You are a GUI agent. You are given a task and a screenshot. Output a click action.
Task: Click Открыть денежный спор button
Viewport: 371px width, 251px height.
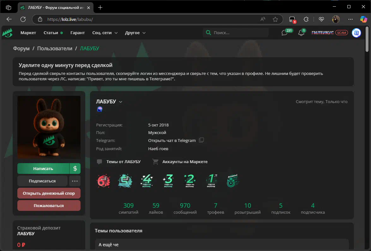[x=49, y=193]
